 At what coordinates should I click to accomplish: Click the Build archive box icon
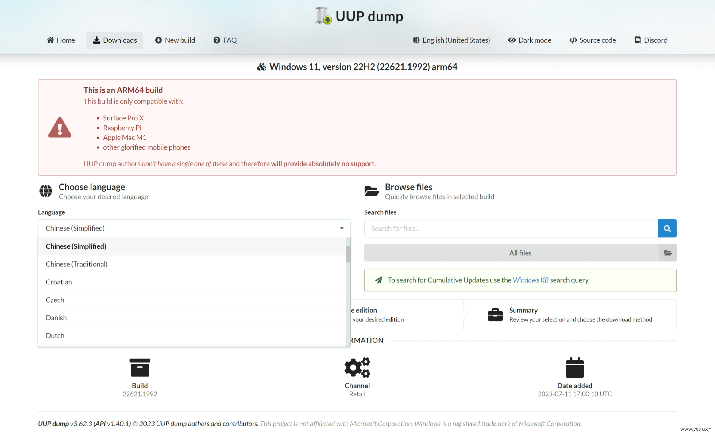coord(140,368)
